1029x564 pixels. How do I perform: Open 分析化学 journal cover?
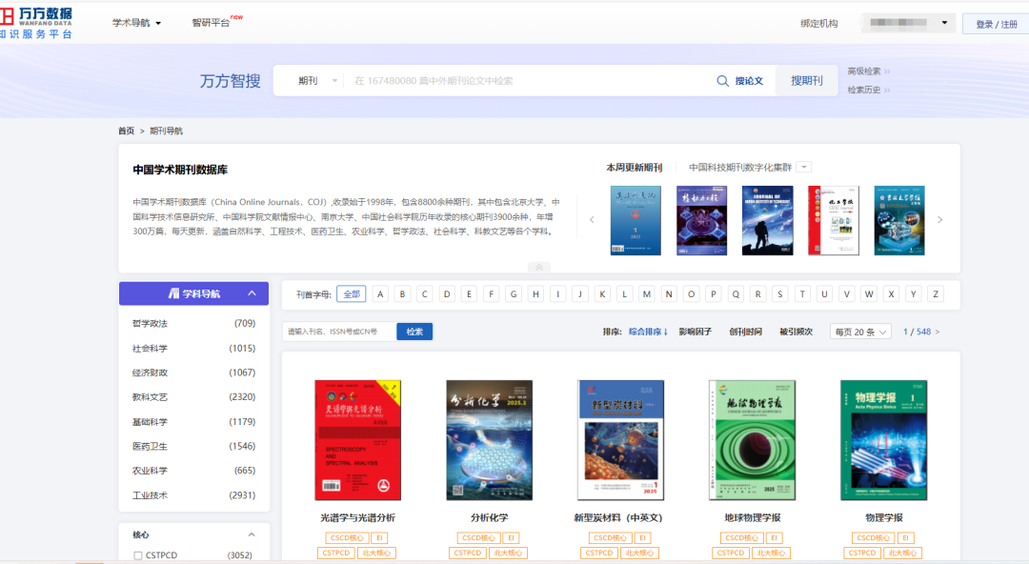(489, 440)
